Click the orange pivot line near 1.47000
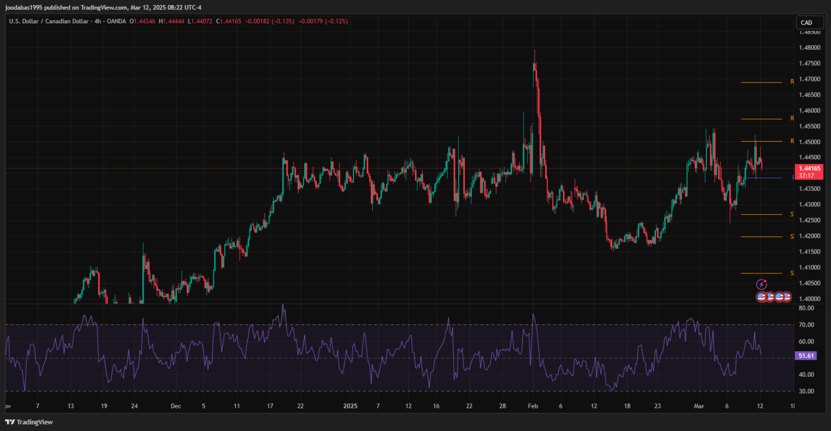 point(761,82)
